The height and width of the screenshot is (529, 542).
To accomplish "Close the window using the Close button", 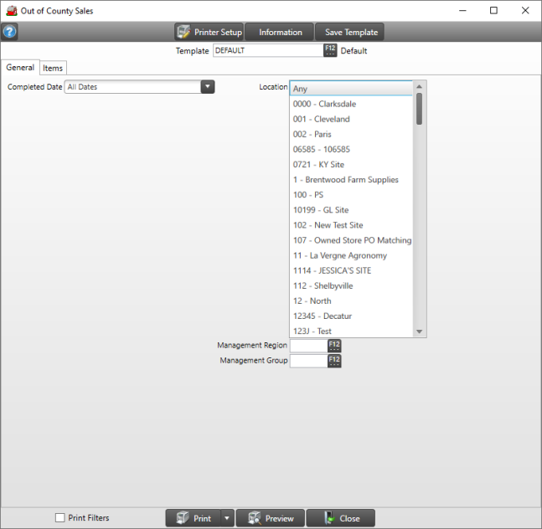I will click(x=340, y=518).
